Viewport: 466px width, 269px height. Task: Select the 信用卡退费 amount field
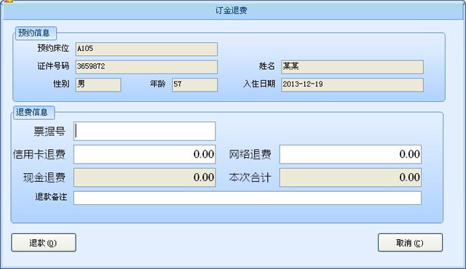coord(145,154)
